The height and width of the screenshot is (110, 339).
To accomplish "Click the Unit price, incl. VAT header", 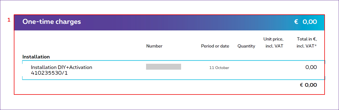I will pyautogui.click(x=273, y=42).
